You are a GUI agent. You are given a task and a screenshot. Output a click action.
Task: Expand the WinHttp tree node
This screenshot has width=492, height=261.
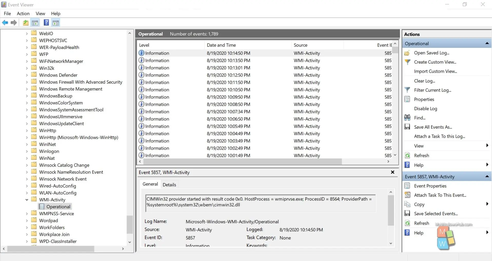[27, 130]
